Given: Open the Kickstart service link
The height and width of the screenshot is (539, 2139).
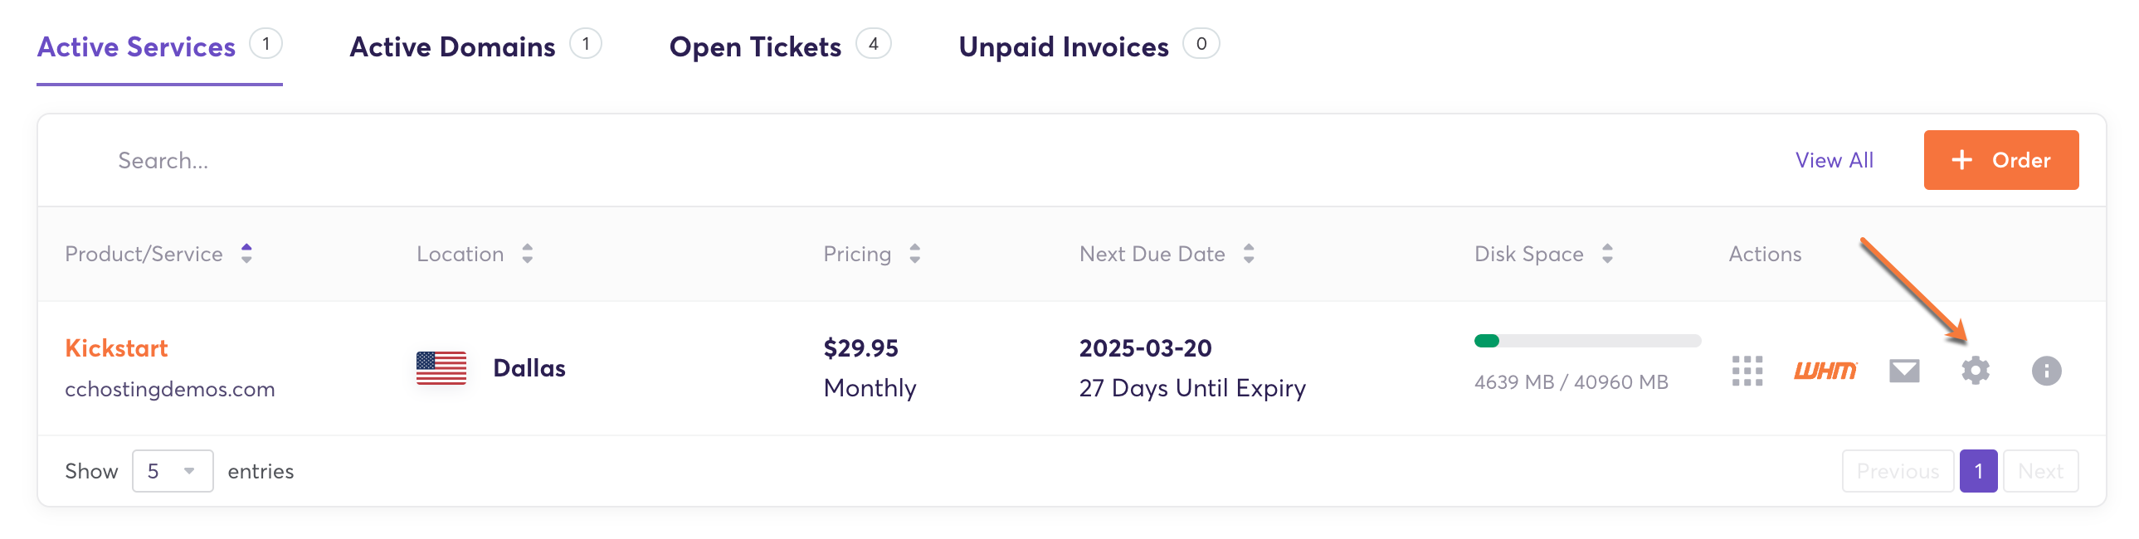Looking at the screenshot, I should pyautogui.click(x=116, y=348).
